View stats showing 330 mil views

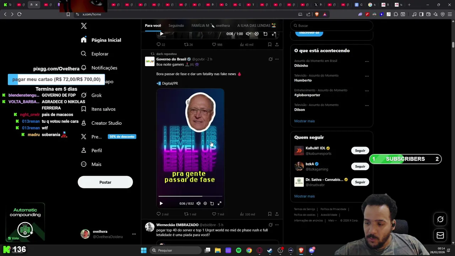click(x=247, y=214)
